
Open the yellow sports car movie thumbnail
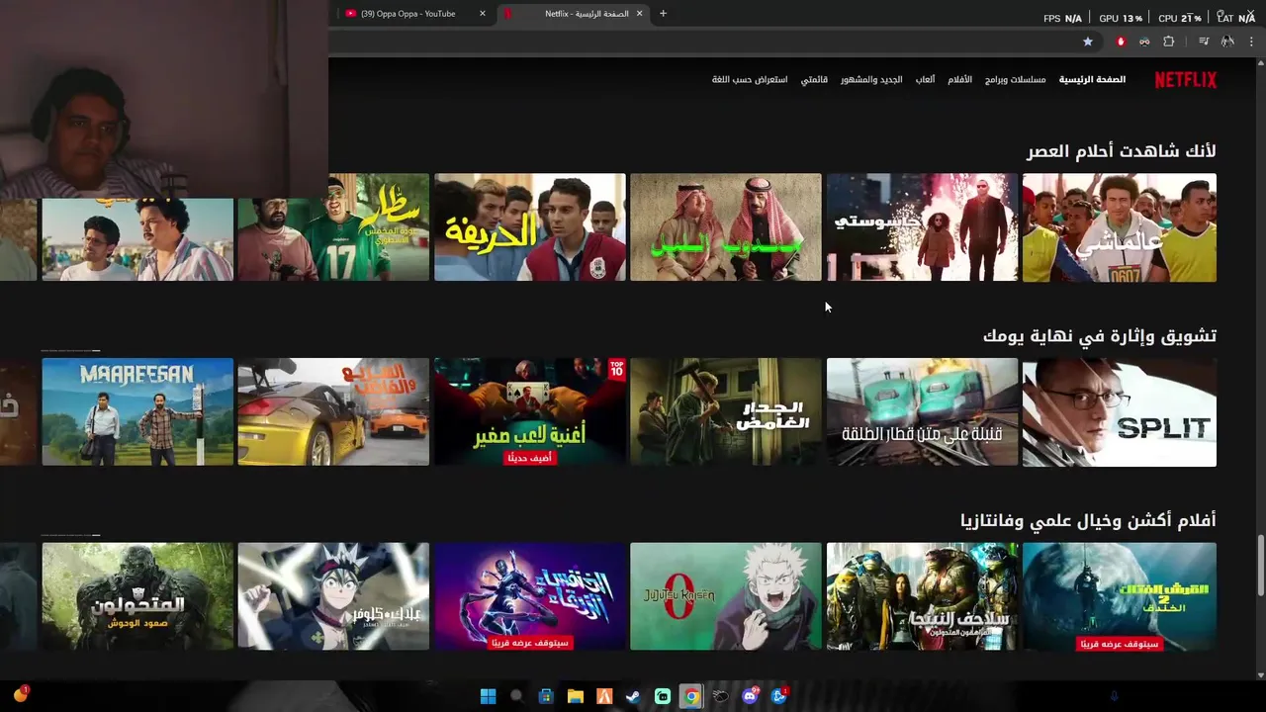click(333, 412)
